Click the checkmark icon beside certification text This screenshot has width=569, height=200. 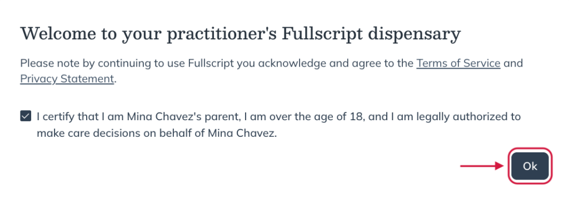(x=26, y=117)
